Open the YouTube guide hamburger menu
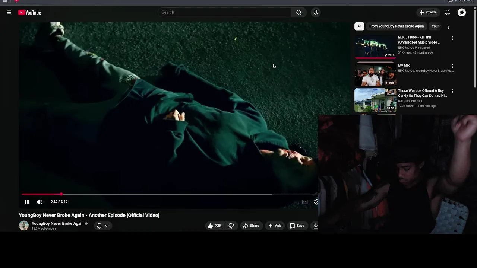 tap(9, 12)
